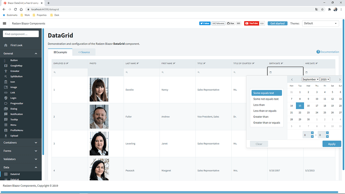Select September 15 in the calendar

tap(300, 106)
